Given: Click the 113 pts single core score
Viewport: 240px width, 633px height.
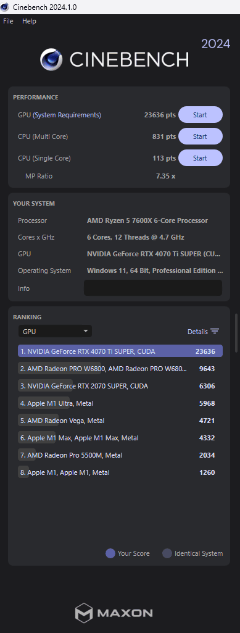Looking at the screenshot, I should [x=164, y=158].
